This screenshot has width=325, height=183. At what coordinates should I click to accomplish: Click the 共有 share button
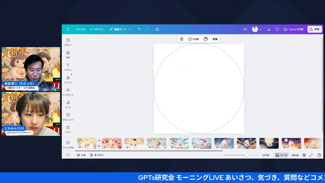coord(315,29)
